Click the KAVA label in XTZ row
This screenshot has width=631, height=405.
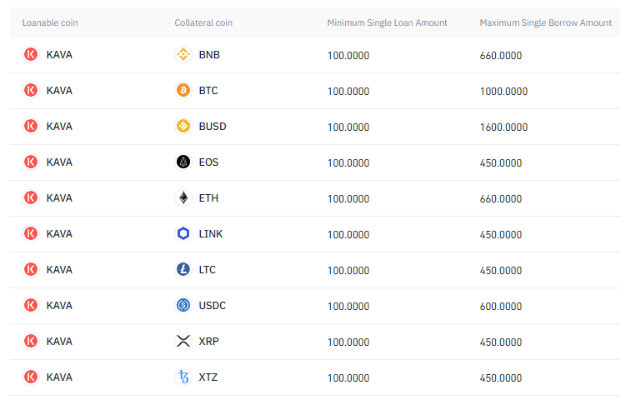59,377
